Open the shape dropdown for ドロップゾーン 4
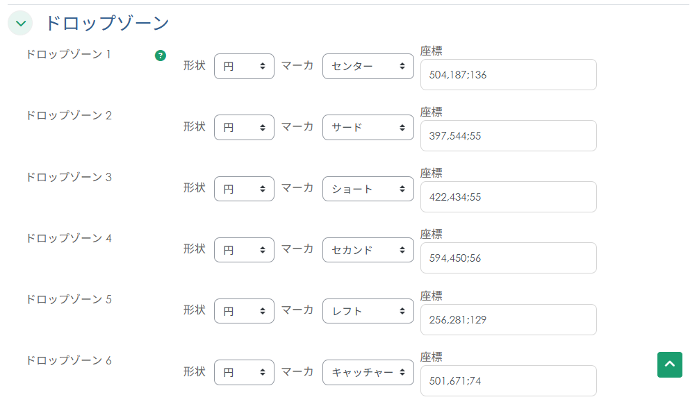The image size is (697, 404). click(x=244, y=250)
